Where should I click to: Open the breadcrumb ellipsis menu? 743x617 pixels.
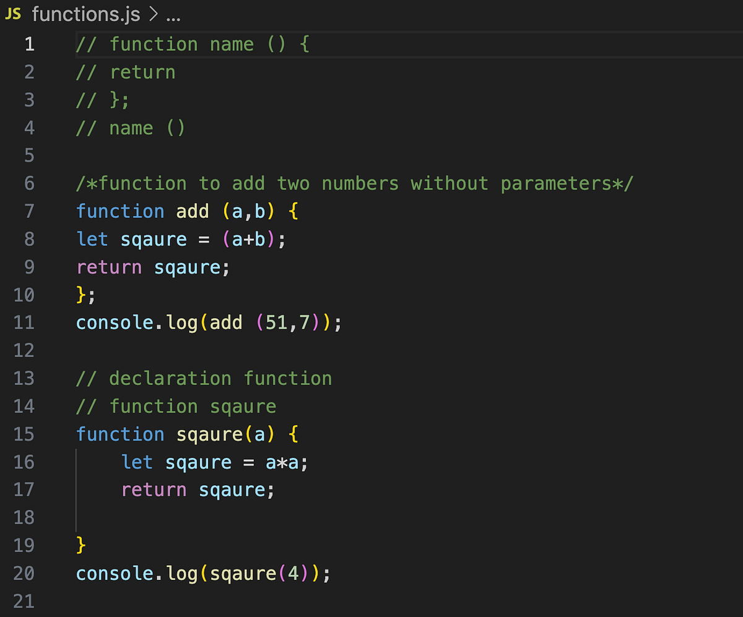click(x=174, y=15)
